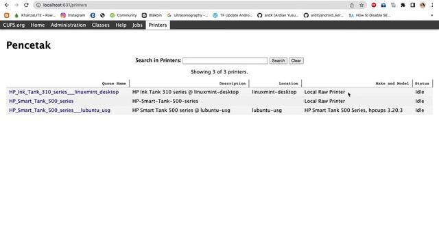
Task: Go forward with the browser arrow
Action: [16, 5]
